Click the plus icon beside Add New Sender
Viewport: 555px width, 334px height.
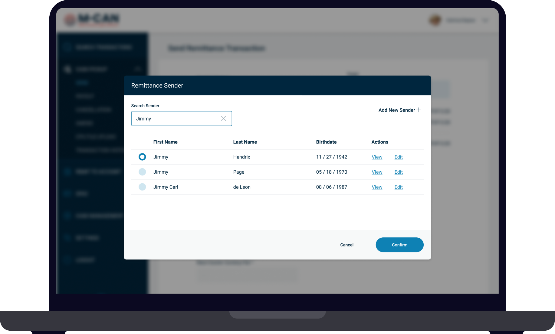click(419, 110)
